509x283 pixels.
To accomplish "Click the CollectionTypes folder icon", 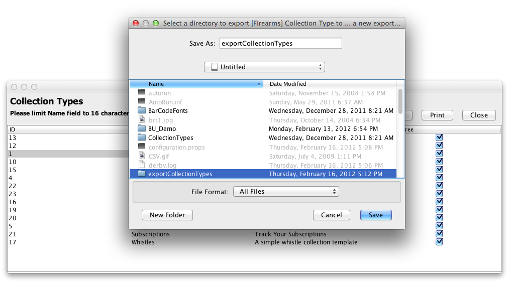I will point(141,138).
